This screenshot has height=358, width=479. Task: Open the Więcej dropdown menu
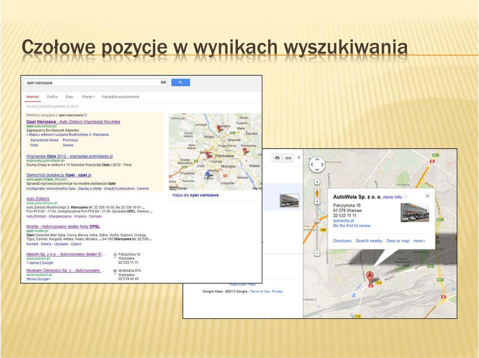[x=88, y=97]
